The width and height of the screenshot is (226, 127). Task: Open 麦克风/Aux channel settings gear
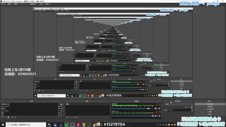coord(159,116)
